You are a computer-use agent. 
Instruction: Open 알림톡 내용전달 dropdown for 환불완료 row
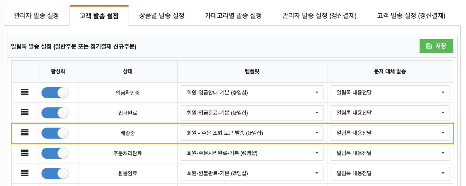[x=390, y=173]
